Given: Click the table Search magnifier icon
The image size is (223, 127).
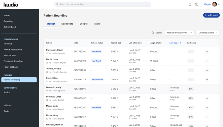Looking at the screenshot, I should [x=153, y=33].
